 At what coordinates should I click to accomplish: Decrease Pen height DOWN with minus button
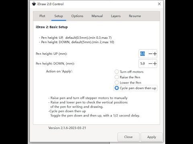[150, 64]
